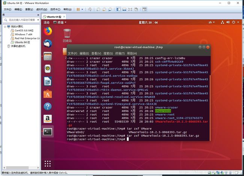Open the terminal 终端(T) menu
Viewport: 244px width, 176px height.
(120, 54)
